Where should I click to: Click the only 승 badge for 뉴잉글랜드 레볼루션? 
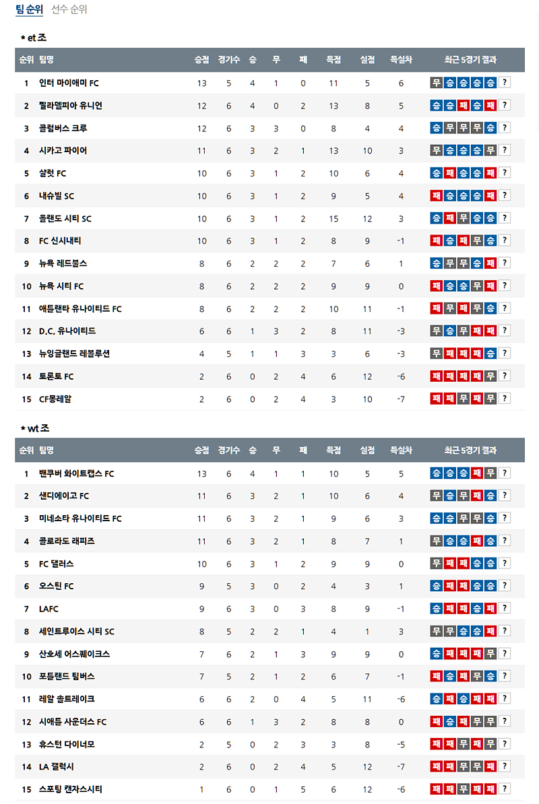point(490,354)
